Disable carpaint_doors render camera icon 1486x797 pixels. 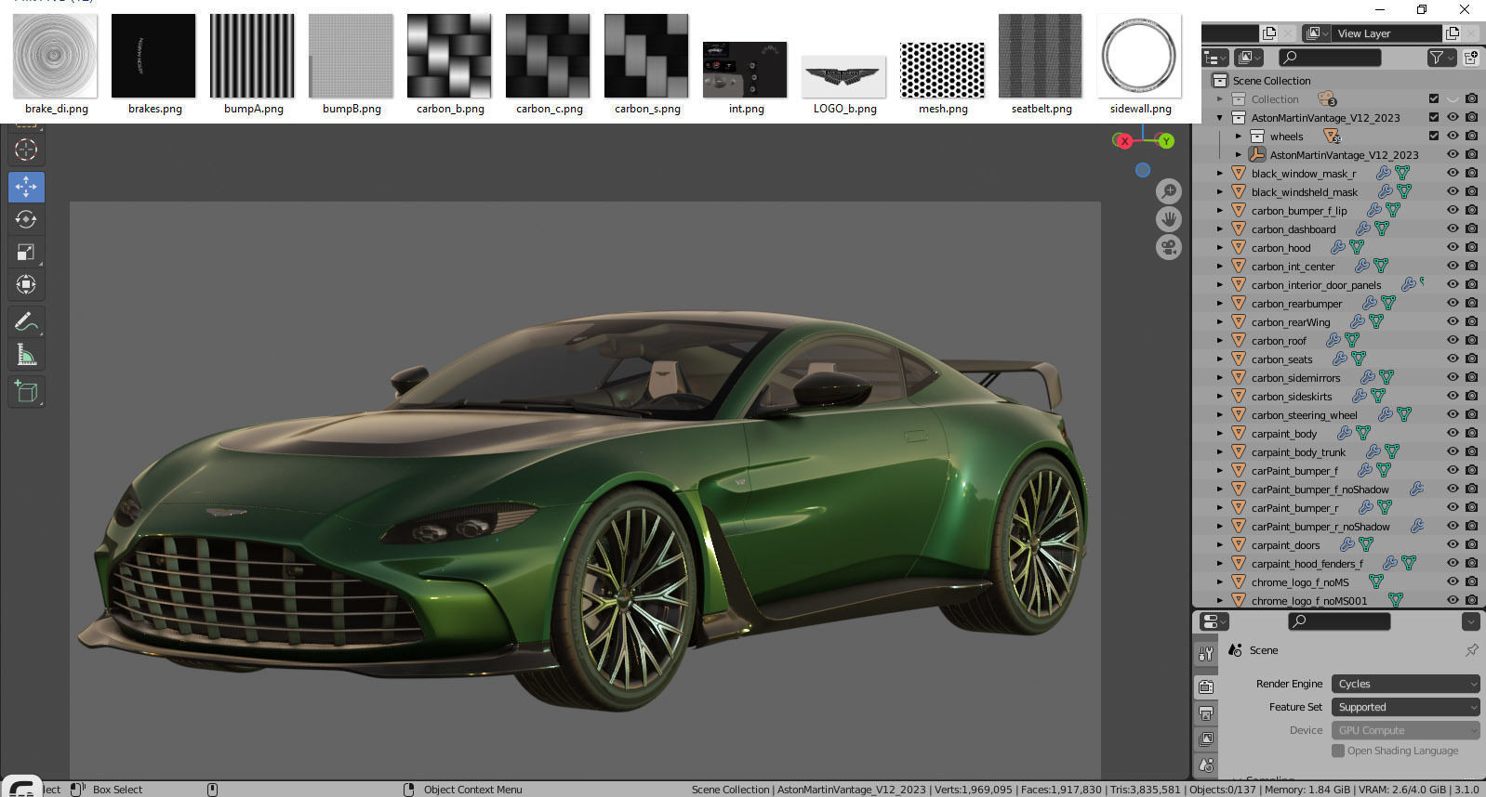(1471, 545)
